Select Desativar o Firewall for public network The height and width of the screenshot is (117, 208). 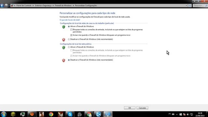[69, 60]
